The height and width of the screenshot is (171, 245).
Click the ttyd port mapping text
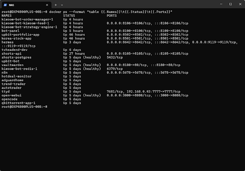point(143,91)
